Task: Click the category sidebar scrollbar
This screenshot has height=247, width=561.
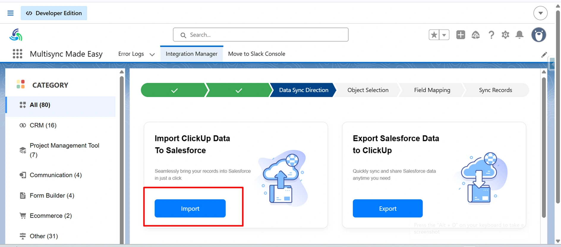Action: [x=122, y=161]
